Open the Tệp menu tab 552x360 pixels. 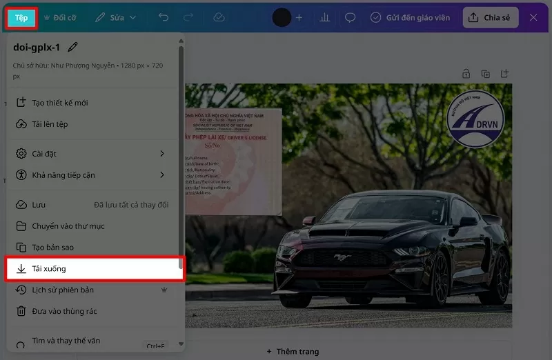click(22, 17)
